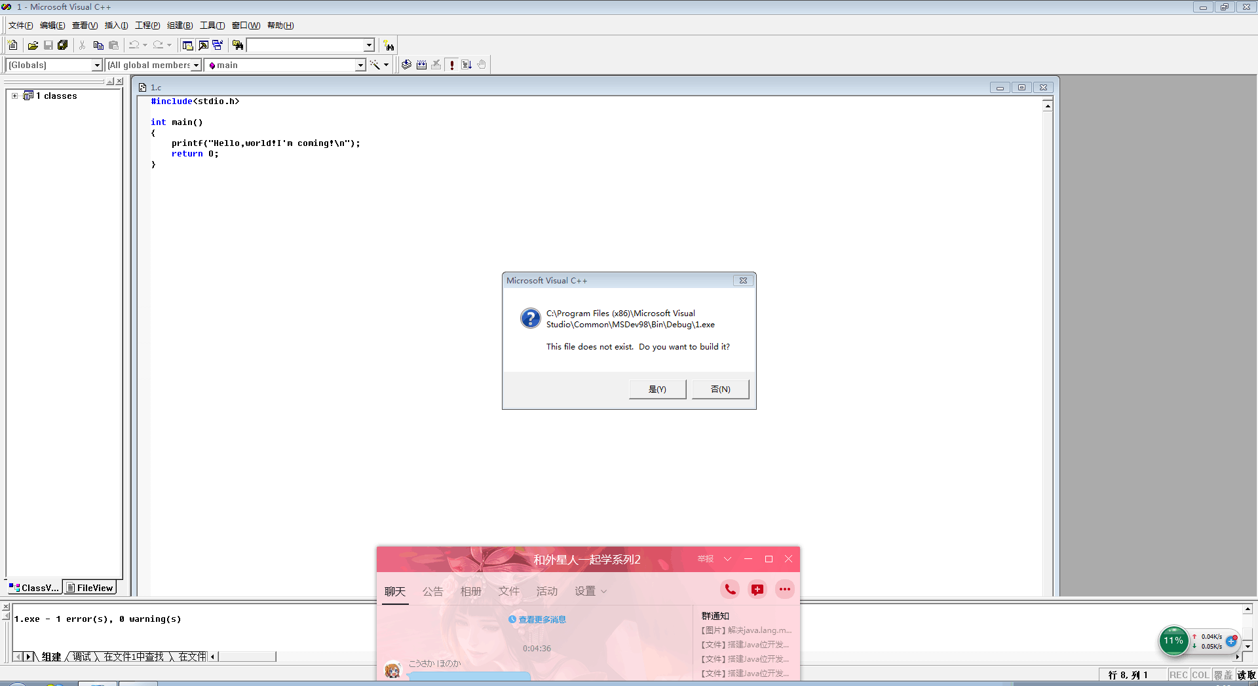1258x686 pixels.
Task: Open the All global members filter dropdown
Action: [x=195, y=65]
